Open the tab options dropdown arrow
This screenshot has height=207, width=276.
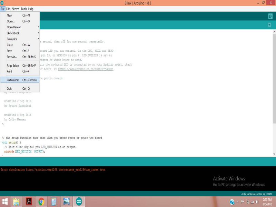point(269,25)
